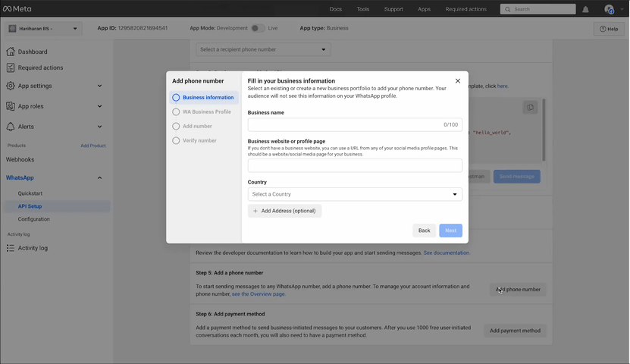Click the Alerts bell icon in sidebar
630x364 pixels.
click(x=11, y=127)
